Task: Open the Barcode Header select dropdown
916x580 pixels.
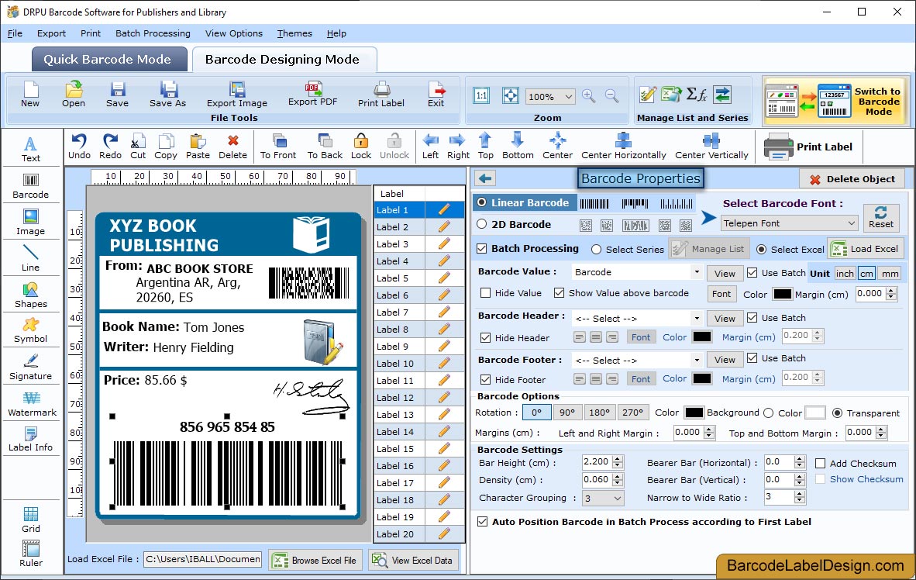Action: (697, 319)
